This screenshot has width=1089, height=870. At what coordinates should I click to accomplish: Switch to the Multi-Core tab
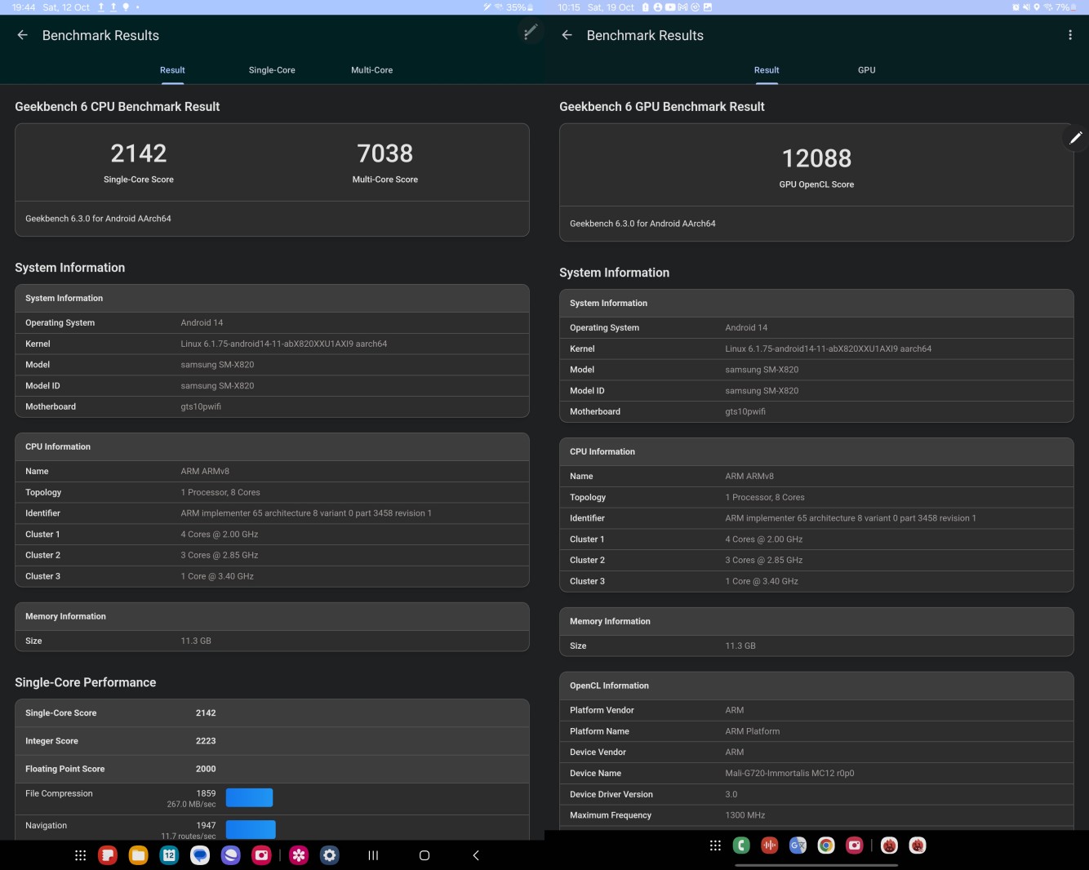(371, 70)
